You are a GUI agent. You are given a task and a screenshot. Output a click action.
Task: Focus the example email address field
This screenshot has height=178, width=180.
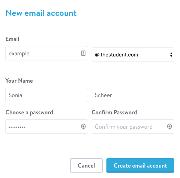point(47,53)
